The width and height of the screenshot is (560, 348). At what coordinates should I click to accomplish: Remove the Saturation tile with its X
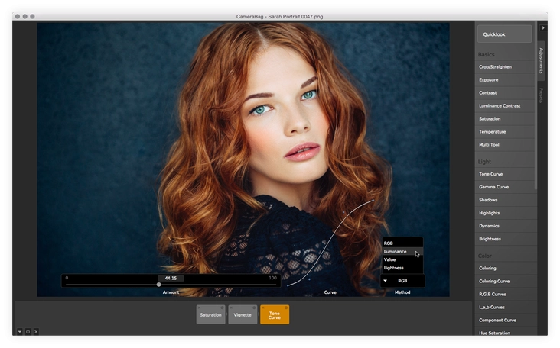199,308
